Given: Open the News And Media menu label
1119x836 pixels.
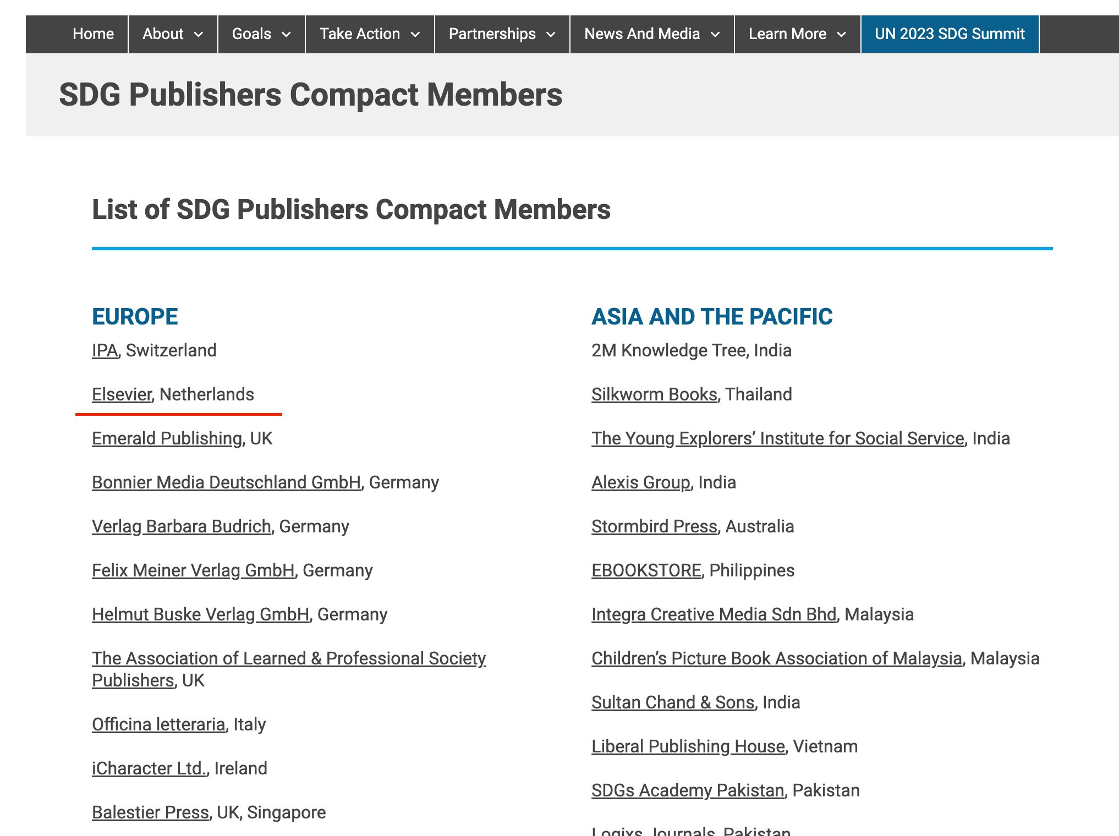Looking at the screenshot, I should click(x=642, y=34).
